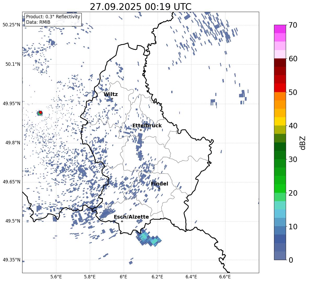This screenshot has height=282, width=309.
Task: Click the bright red colorbar segment near 50
Action: pyautogui.click(x=280, y=88)
